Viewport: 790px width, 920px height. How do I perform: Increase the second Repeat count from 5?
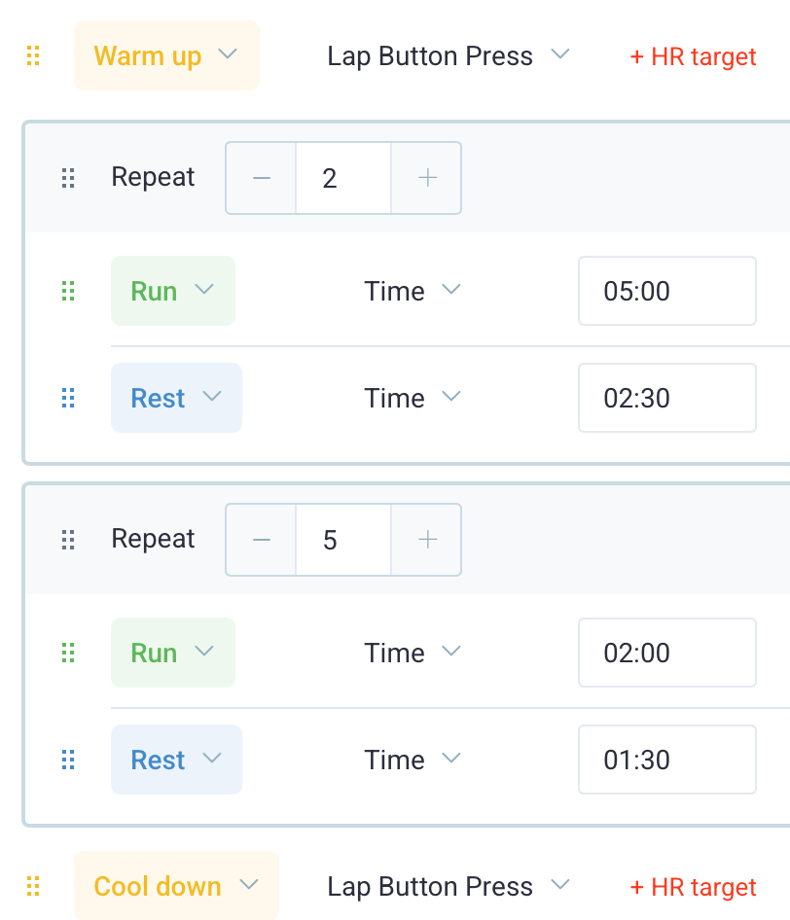[x=426, y=540]
